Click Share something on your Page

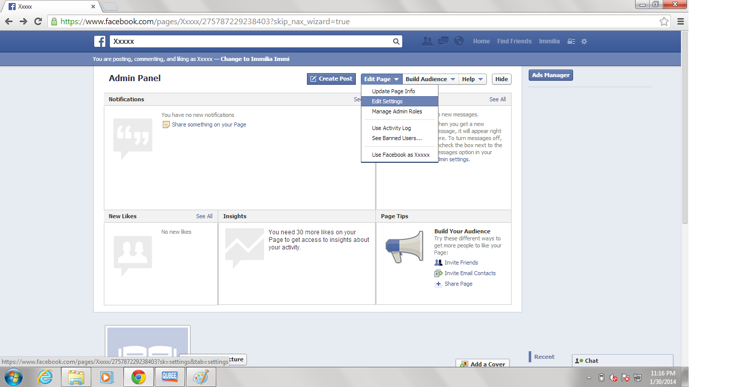209,124
